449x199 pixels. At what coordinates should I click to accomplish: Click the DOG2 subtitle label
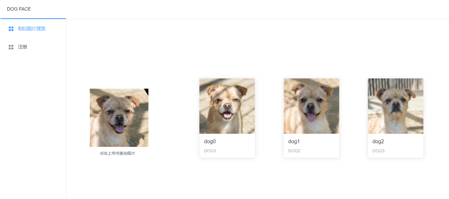click(294, 151)
